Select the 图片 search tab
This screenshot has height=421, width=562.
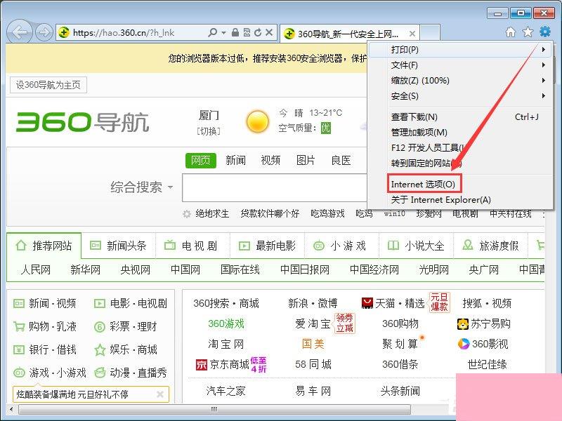click(x=306, y=160)
